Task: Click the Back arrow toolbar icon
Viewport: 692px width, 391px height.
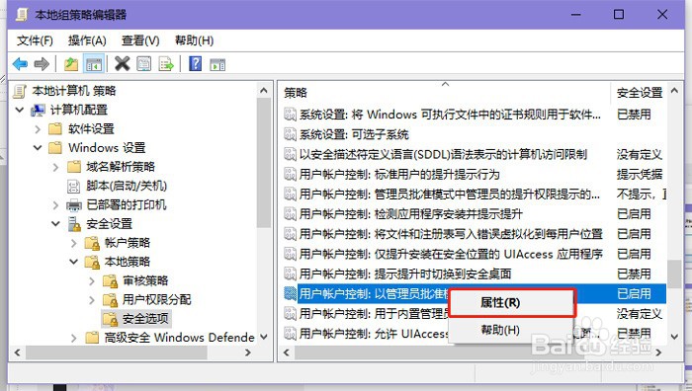Action: 20,64
